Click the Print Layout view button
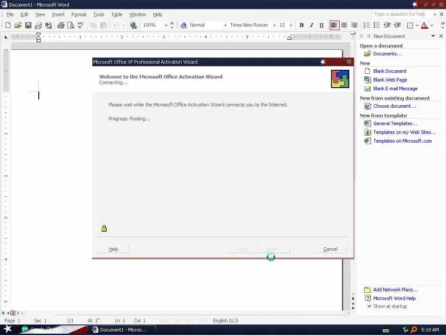The height and width of the screenshot is (335, 446). coord(13,313)
